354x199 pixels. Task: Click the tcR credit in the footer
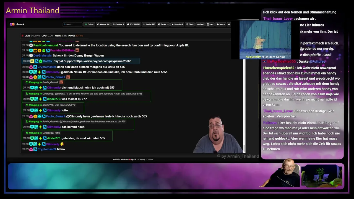(135, 159)
